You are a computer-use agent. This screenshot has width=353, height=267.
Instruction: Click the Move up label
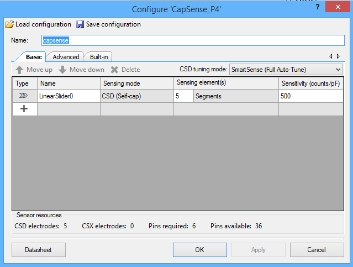(x=39, y=70)
